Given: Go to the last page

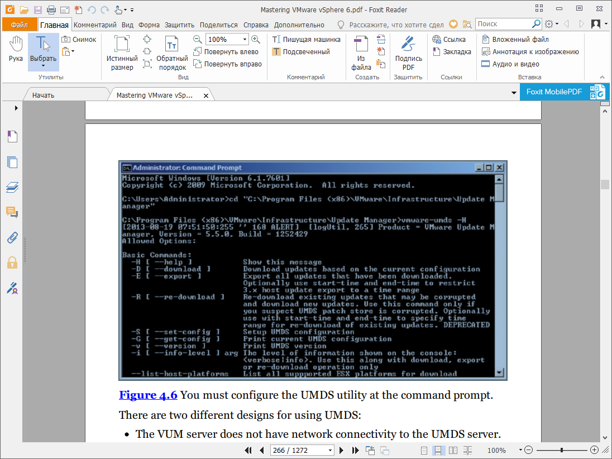Looking at the screenshot, I should pyautogui.click(x=355, y=450).
